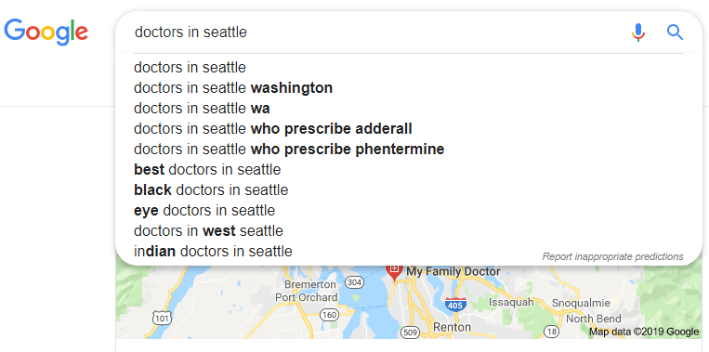The image size is (709, 352).
Task: Click the Route 101 shield on map
Action: [x=162, y=318]
